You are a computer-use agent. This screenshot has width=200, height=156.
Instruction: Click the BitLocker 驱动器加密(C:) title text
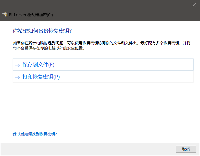(31, 15)
